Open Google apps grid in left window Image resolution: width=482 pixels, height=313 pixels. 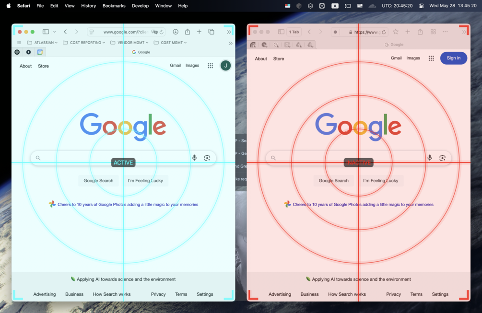(x=210, y=65)
